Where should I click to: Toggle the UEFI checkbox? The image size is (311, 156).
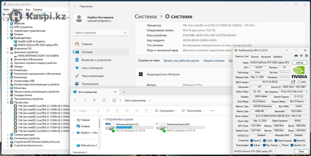[299, 82]
